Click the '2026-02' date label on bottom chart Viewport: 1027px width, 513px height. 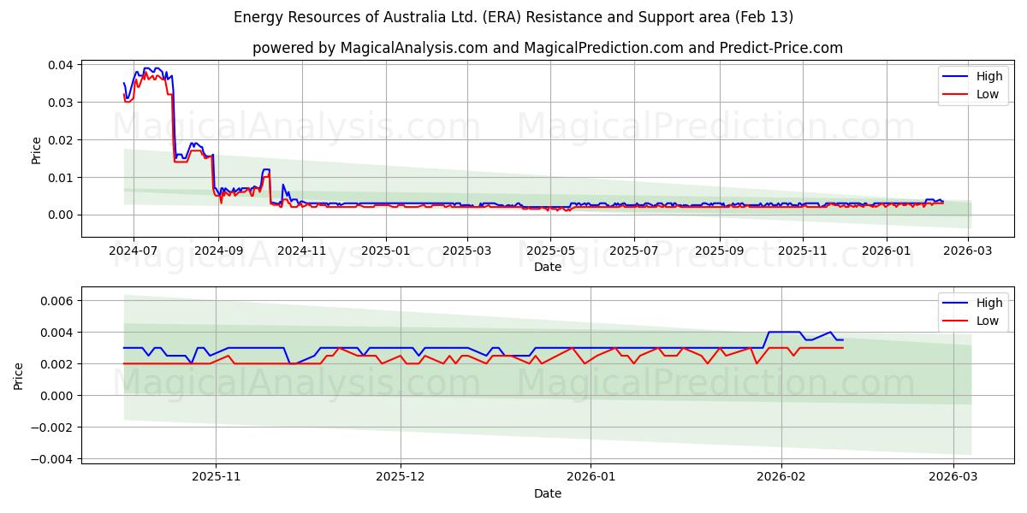coord(782,479)
